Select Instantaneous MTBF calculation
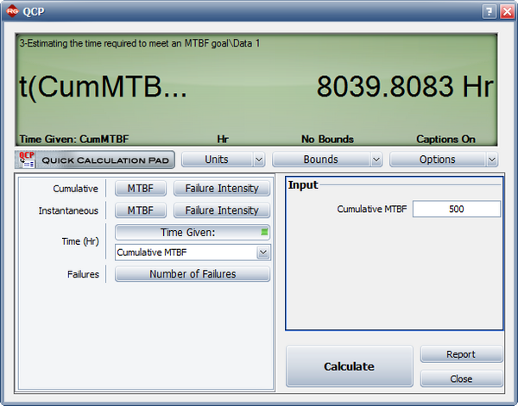 (141, 210)
